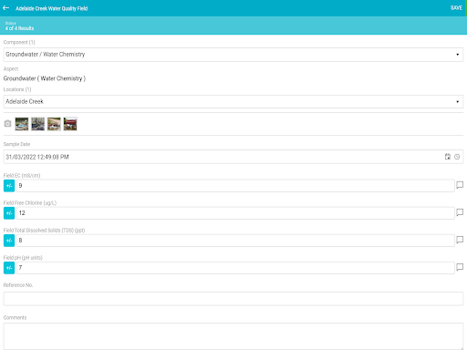Add comment to Field EC result
Viewport: 467px width, 350px height.
[460, 185]
